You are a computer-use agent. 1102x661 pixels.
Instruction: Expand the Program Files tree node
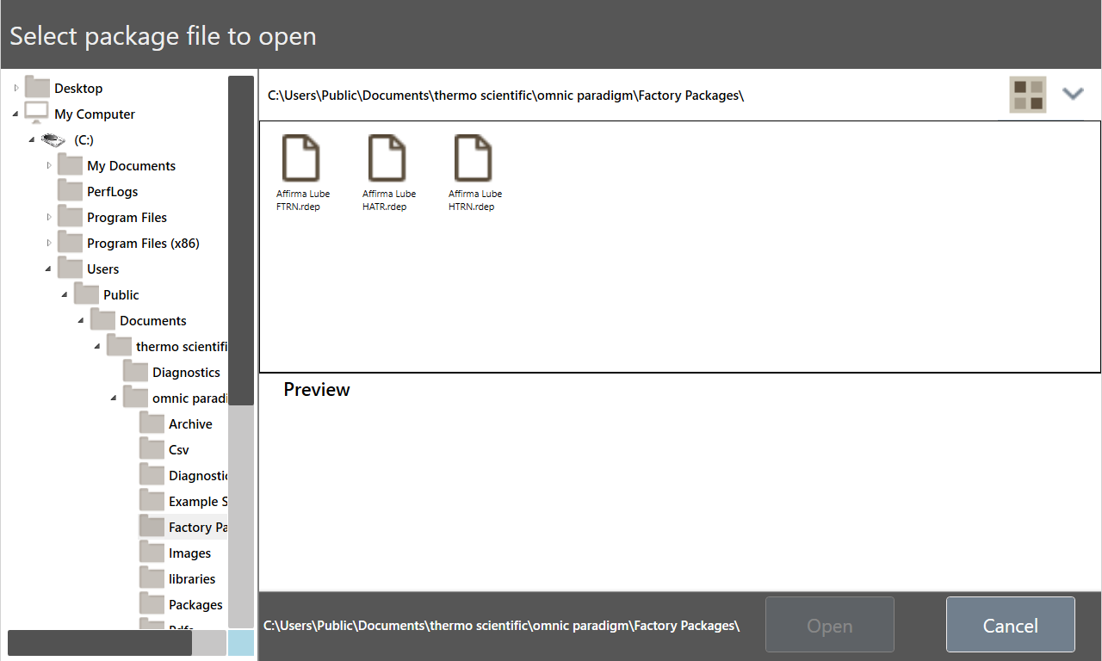point(49,217)
